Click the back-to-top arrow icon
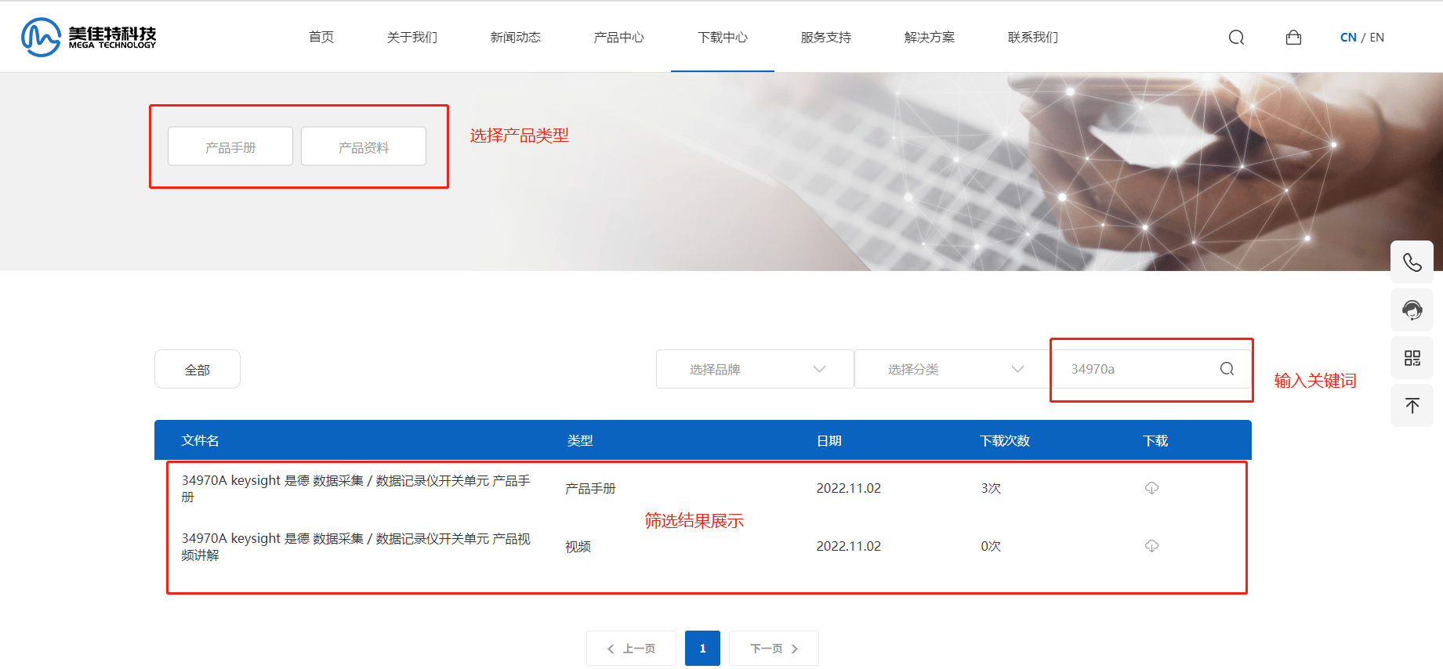This screenshot has width=1443, height=669. (x=1412, y=406)
